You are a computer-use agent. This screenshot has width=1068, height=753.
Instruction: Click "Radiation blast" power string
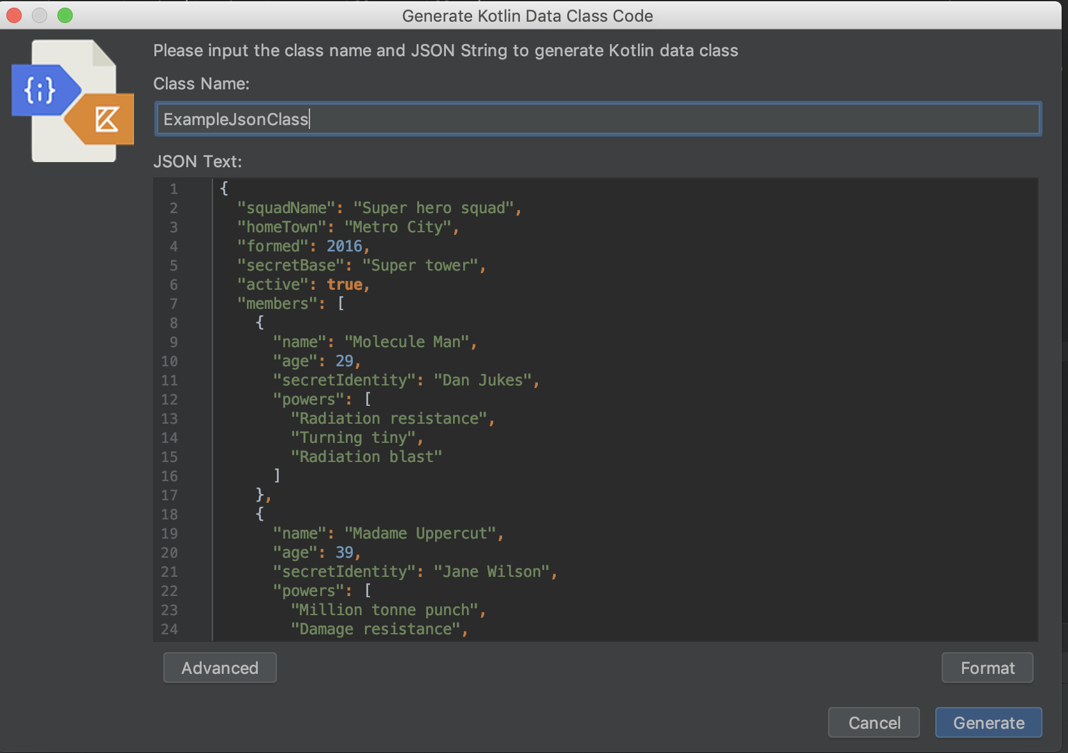tap(367, 457)
